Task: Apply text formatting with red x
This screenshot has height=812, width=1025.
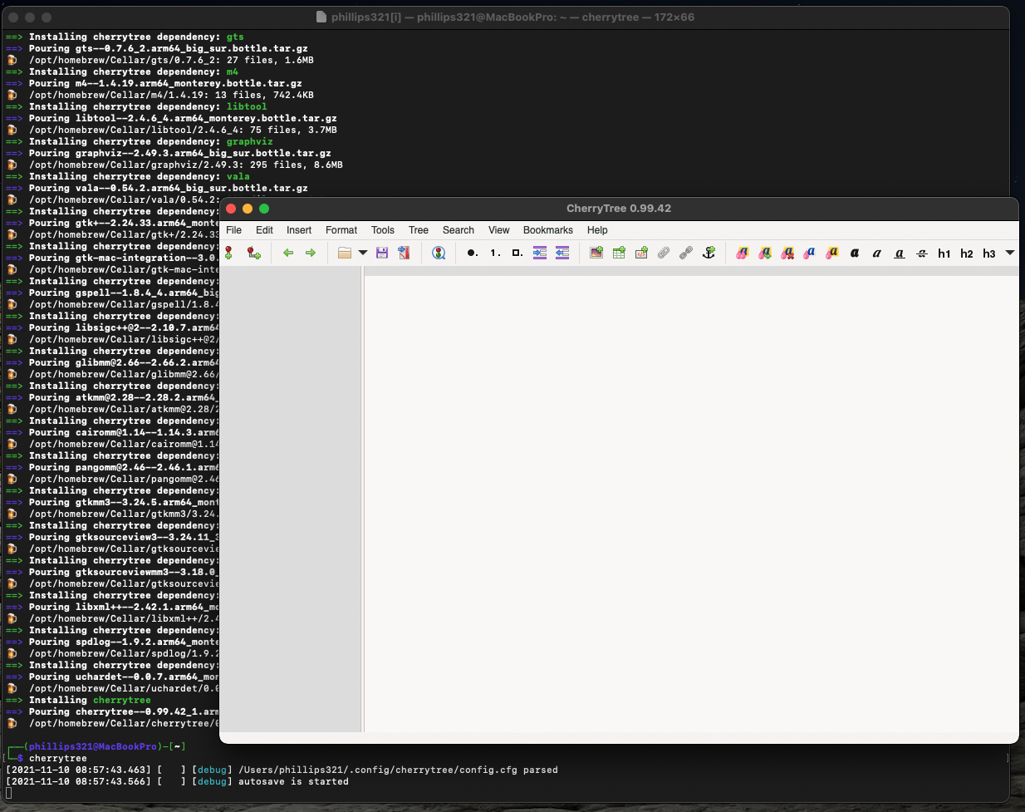Action: point(787,253)
